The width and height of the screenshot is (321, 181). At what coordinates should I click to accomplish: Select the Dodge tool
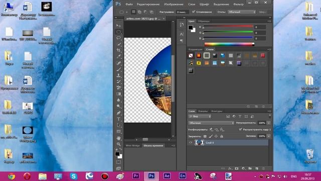click(x=118, y=106)
